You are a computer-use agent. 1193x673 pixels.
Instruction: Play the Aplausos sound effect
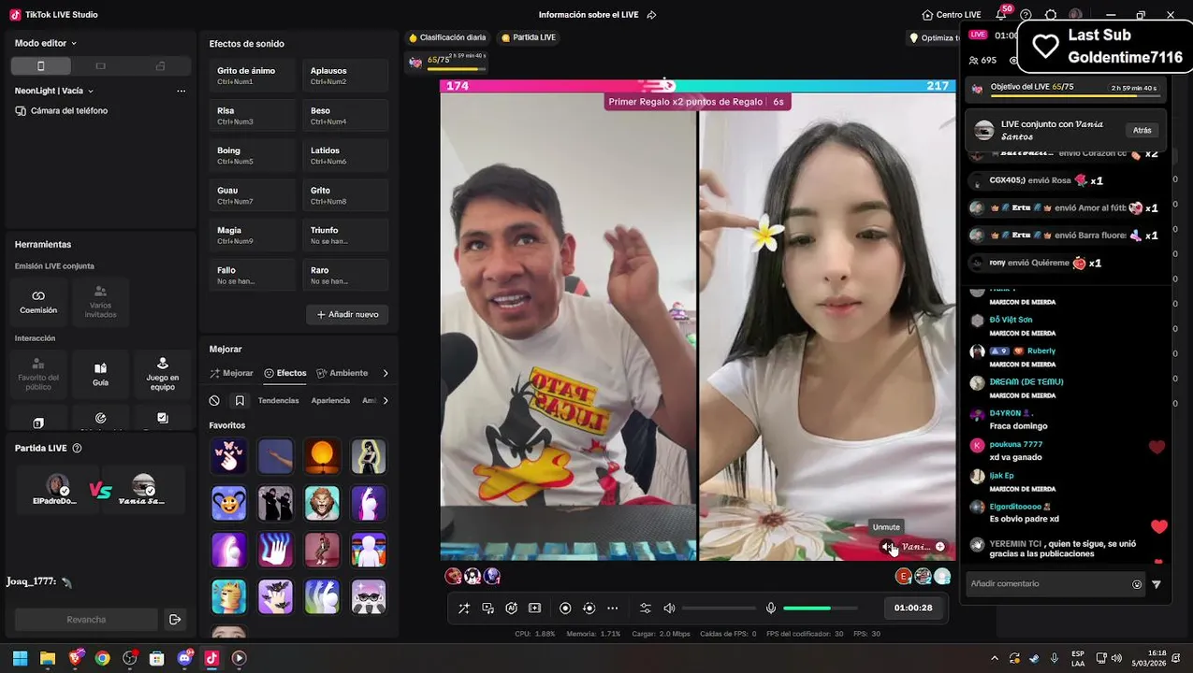pos(345,75)
